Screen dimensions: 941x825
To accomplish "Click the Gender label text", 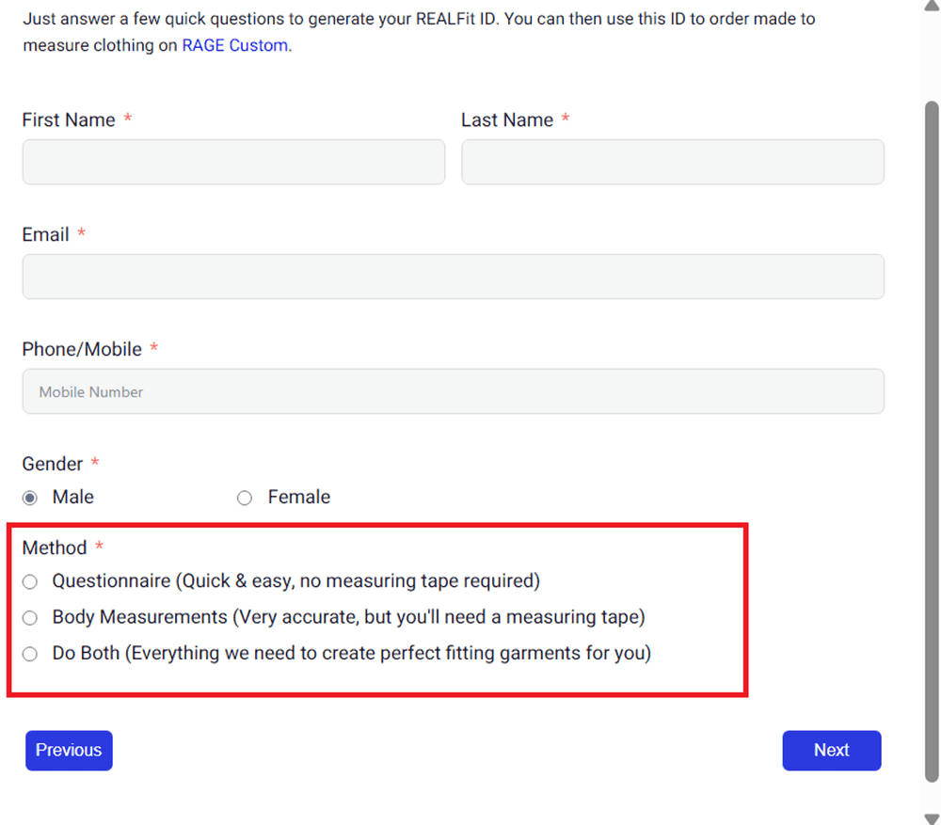I will (53, 465).
